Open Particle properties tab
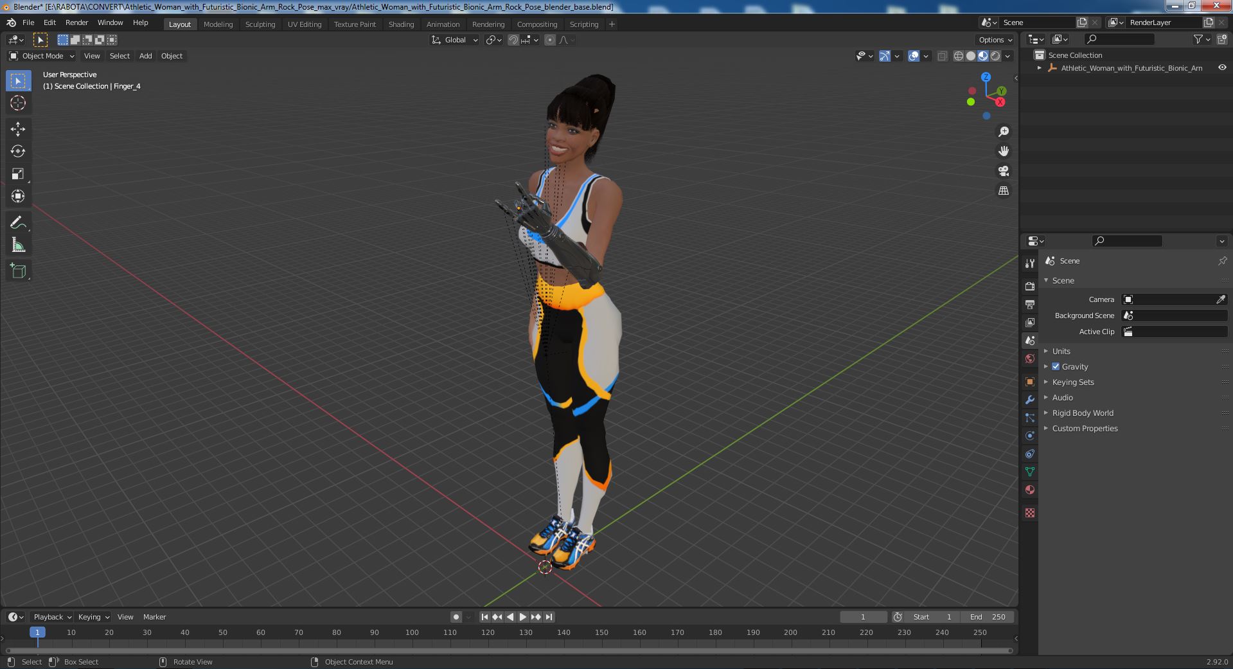Screen dimensions: 1233x669 1030,418
